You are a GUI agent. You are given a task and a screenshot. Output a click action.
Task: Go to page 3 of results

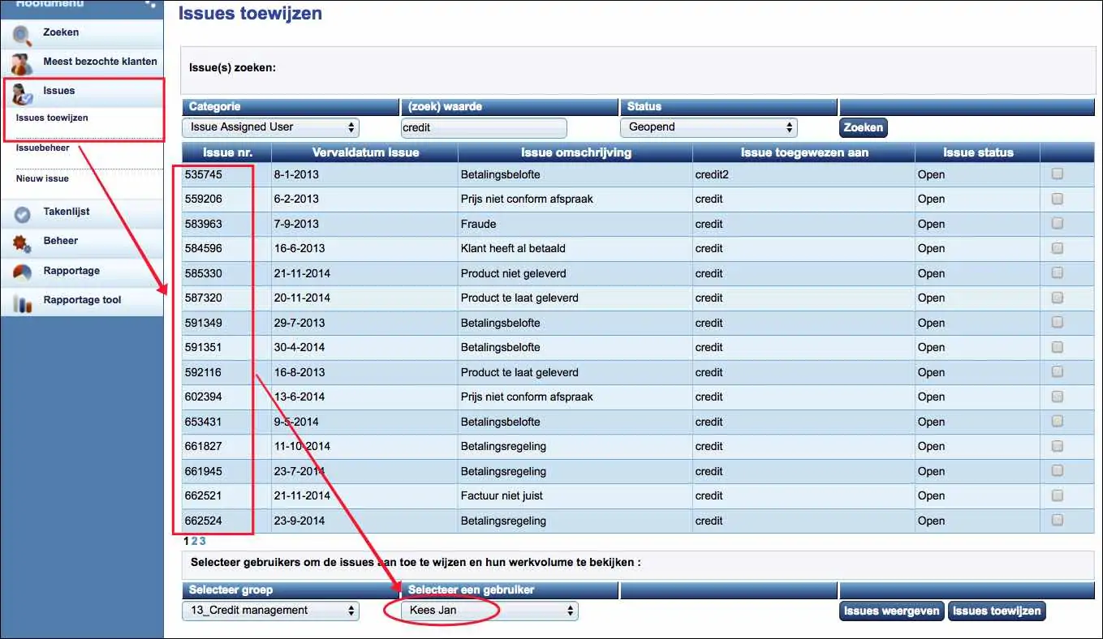click(202, 541)
